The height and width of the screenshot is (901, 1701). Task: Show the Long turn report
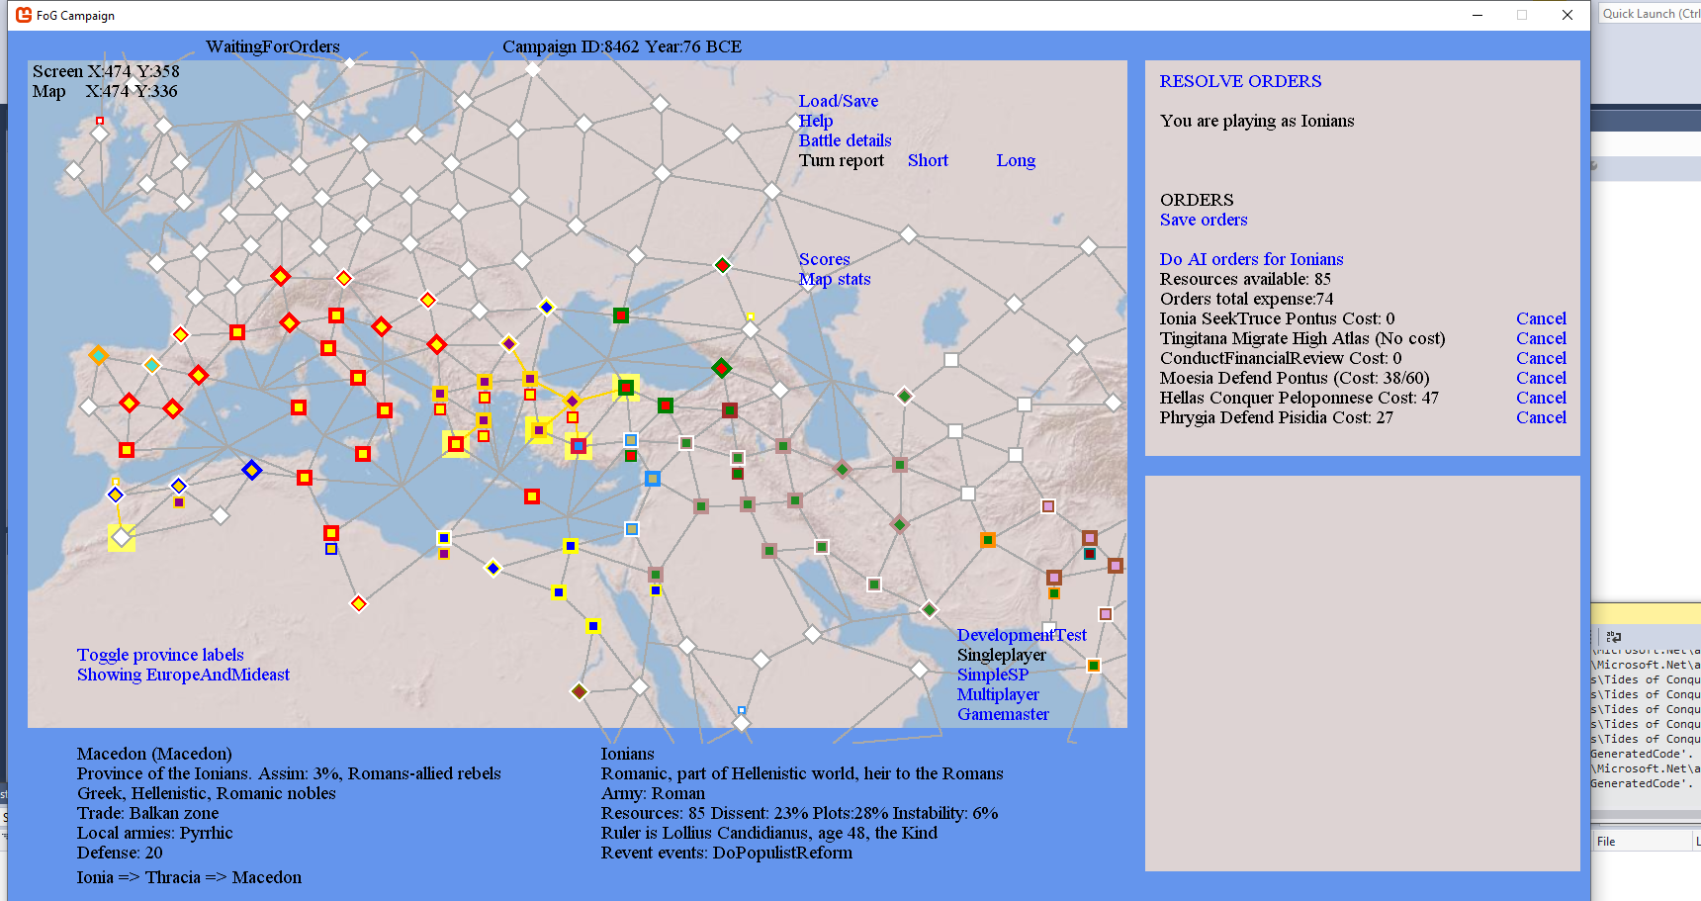pos(1015,160)
